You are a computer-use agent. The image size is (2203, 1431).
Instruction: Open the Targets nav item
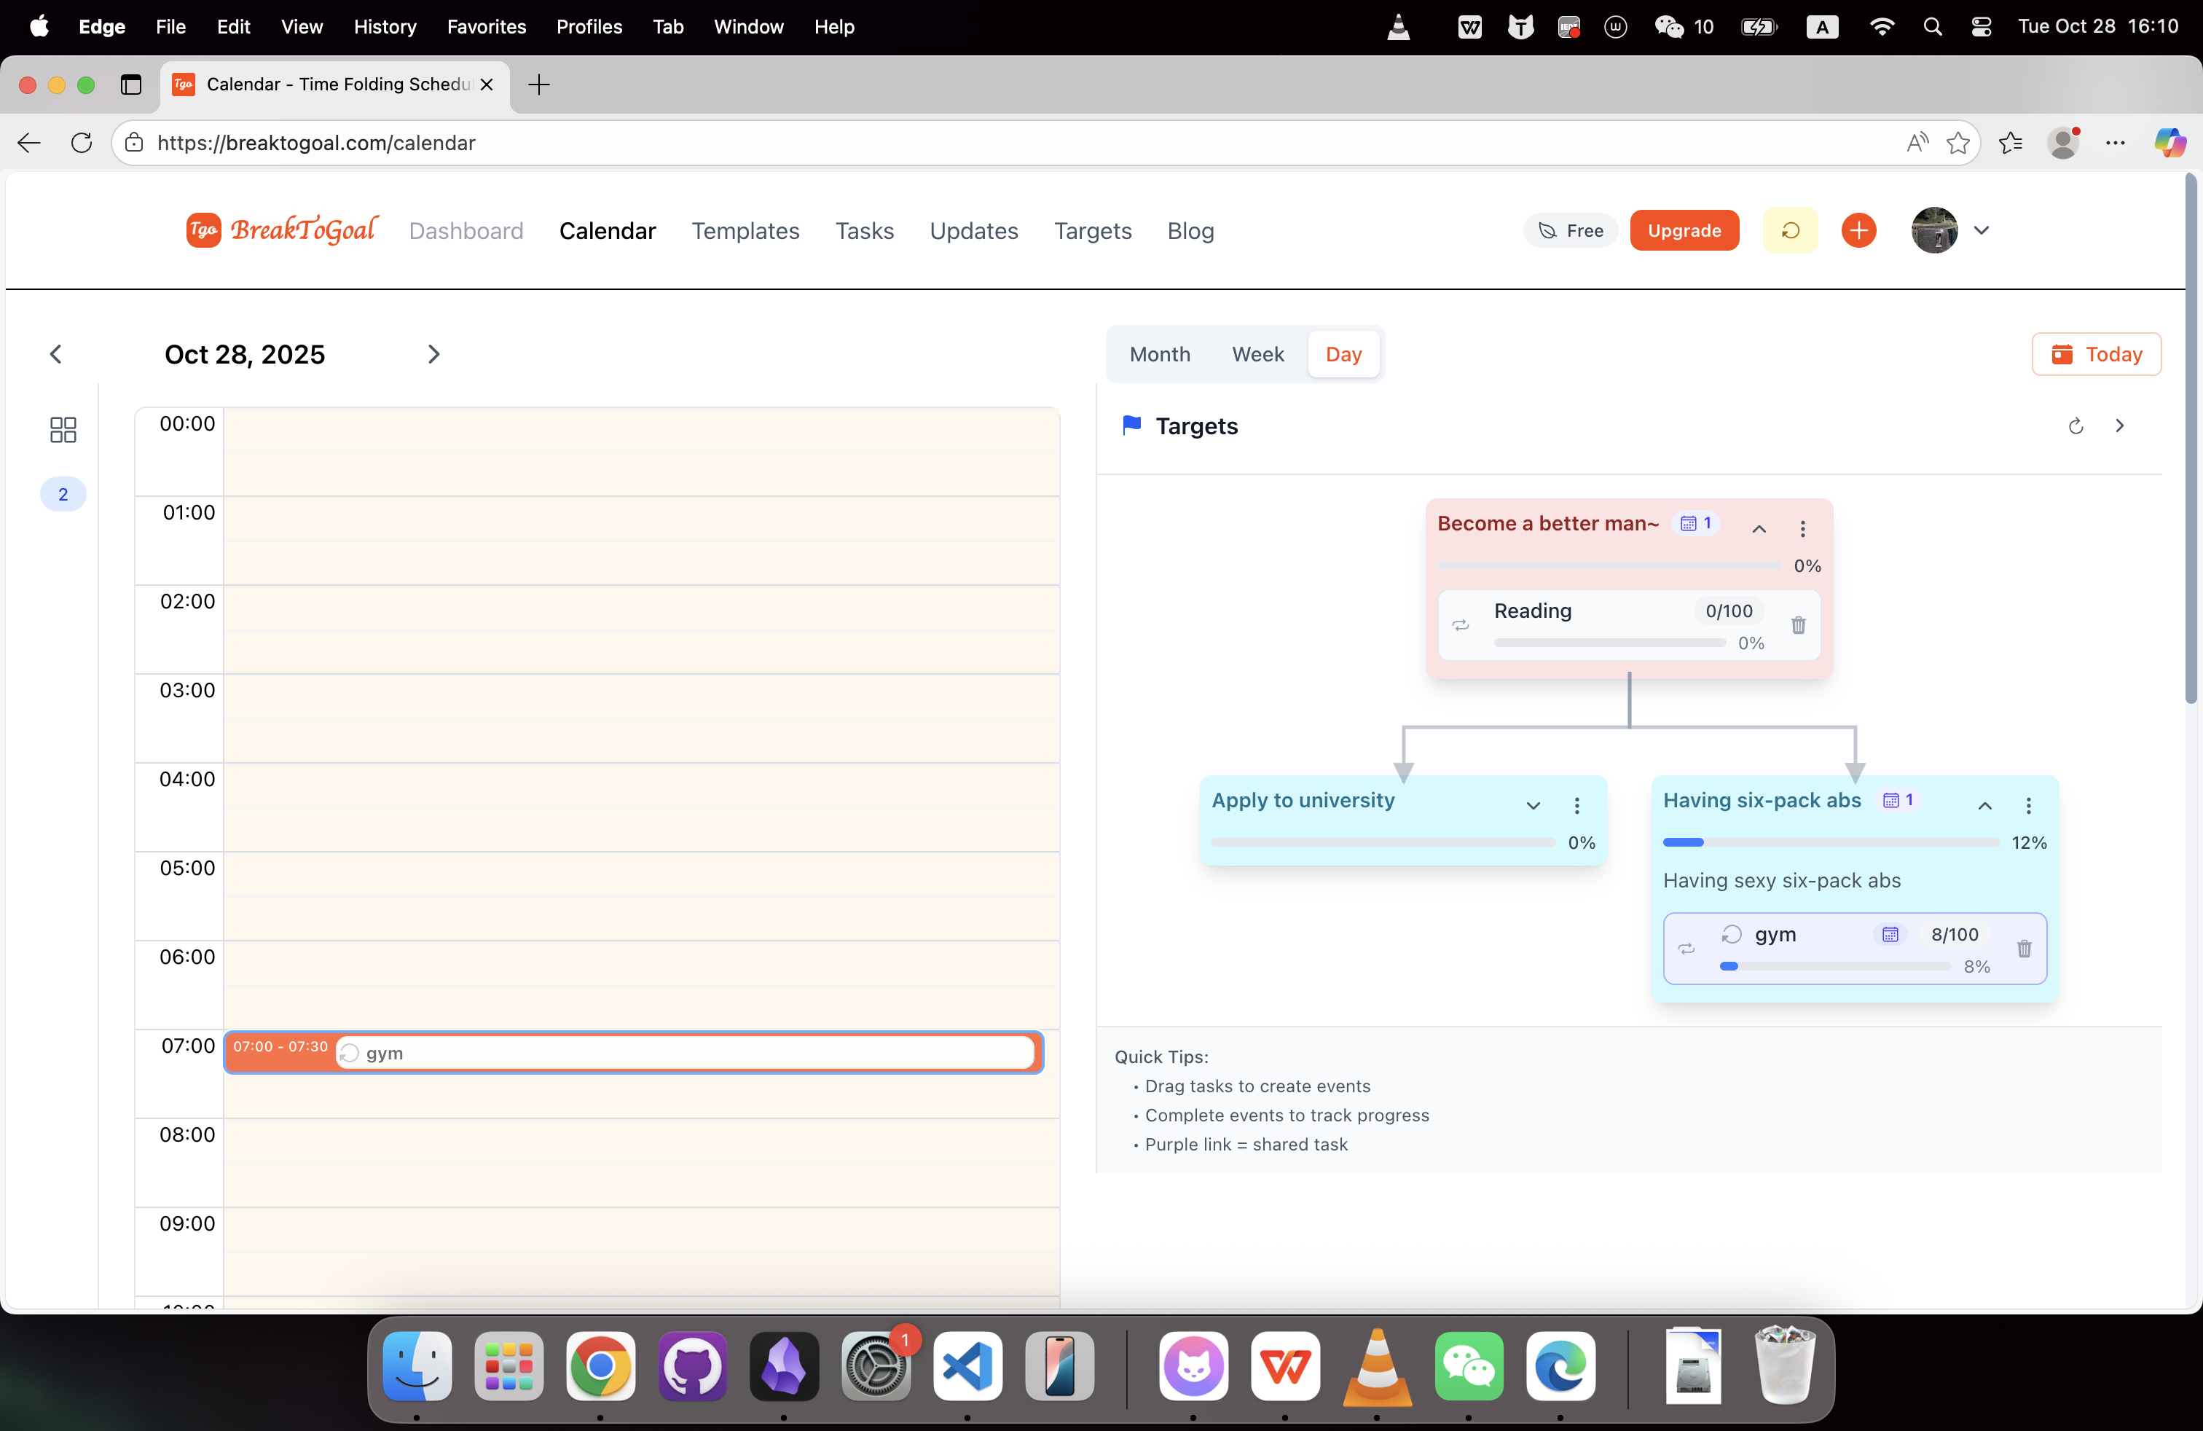click(1092, 232)
